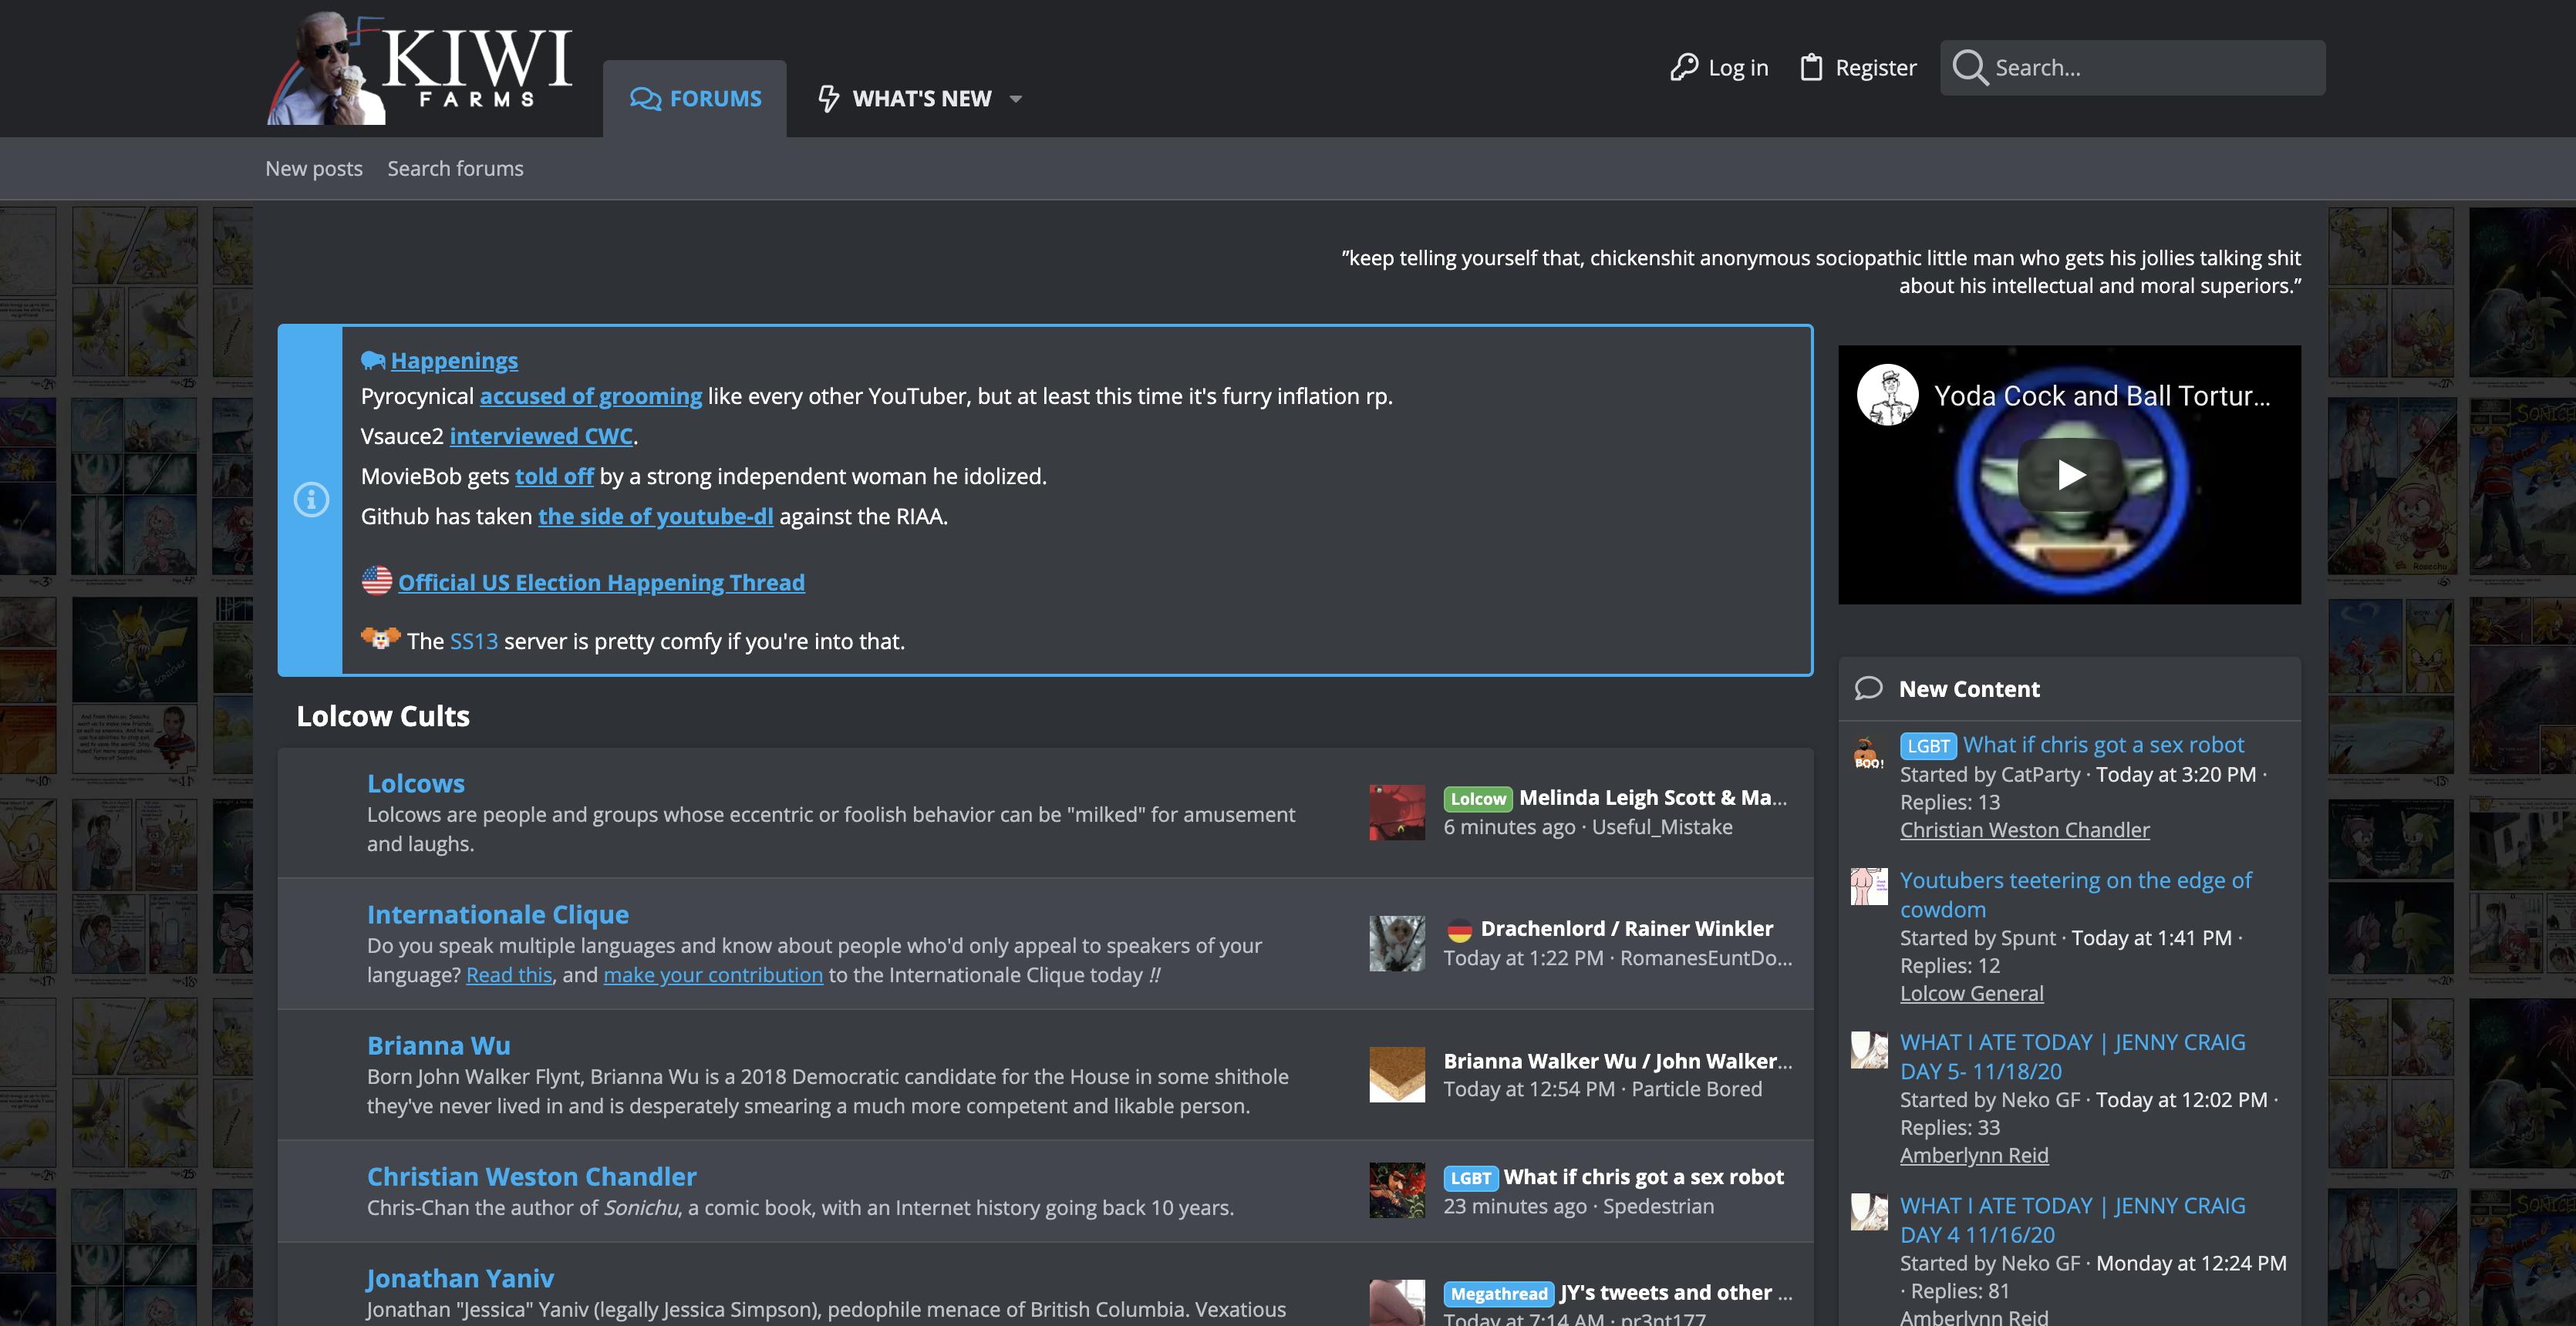Image resolution: width=2576 pixels, height=1326 pixels.
Task: Click the Kiwi Farms logo
Action: (x=420, y=68)
